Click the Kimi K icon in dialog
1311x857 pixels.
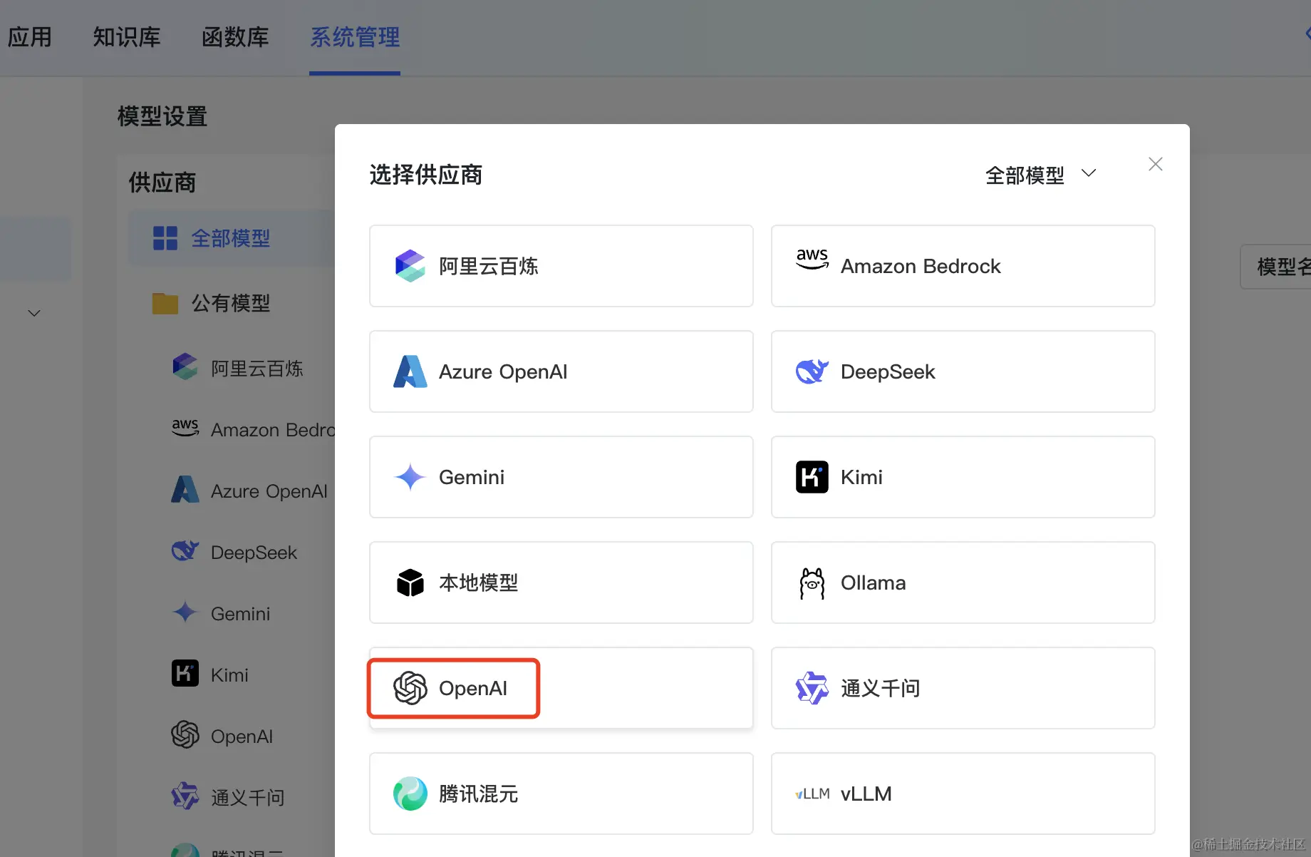812,477
